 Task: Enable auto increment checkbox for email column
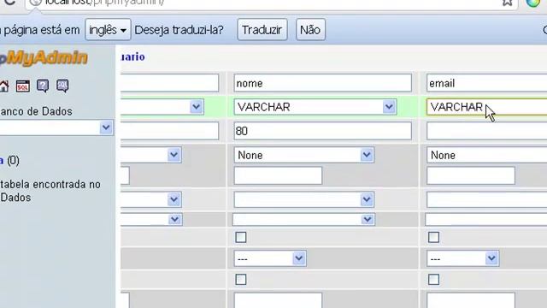point(433,280)
